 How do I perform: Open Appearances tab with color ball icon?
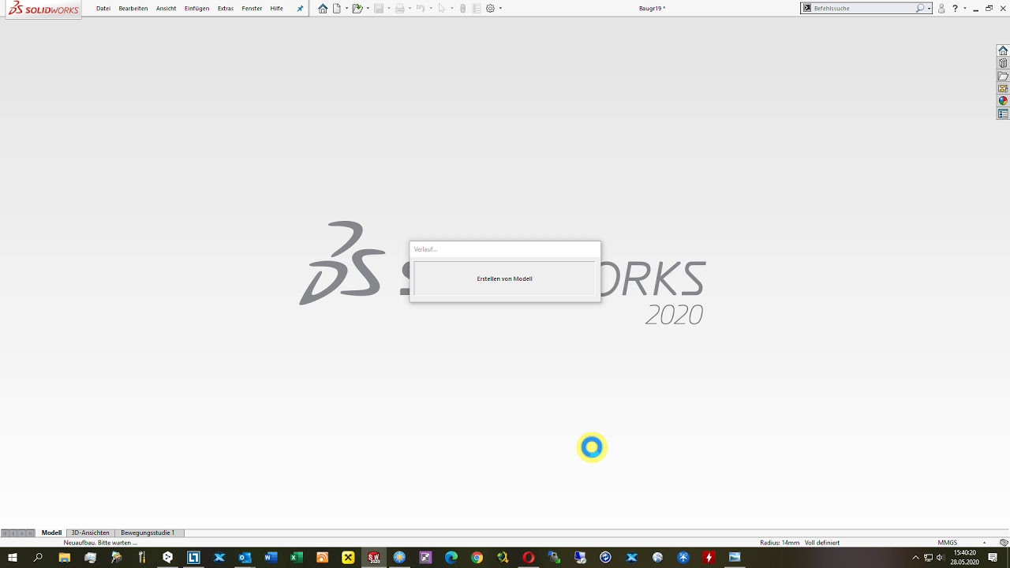[1003, 101]
